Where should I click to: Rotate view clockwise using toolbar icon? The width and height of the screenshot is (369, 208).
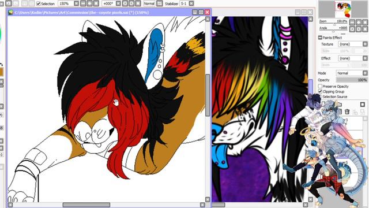coord(131,3)
